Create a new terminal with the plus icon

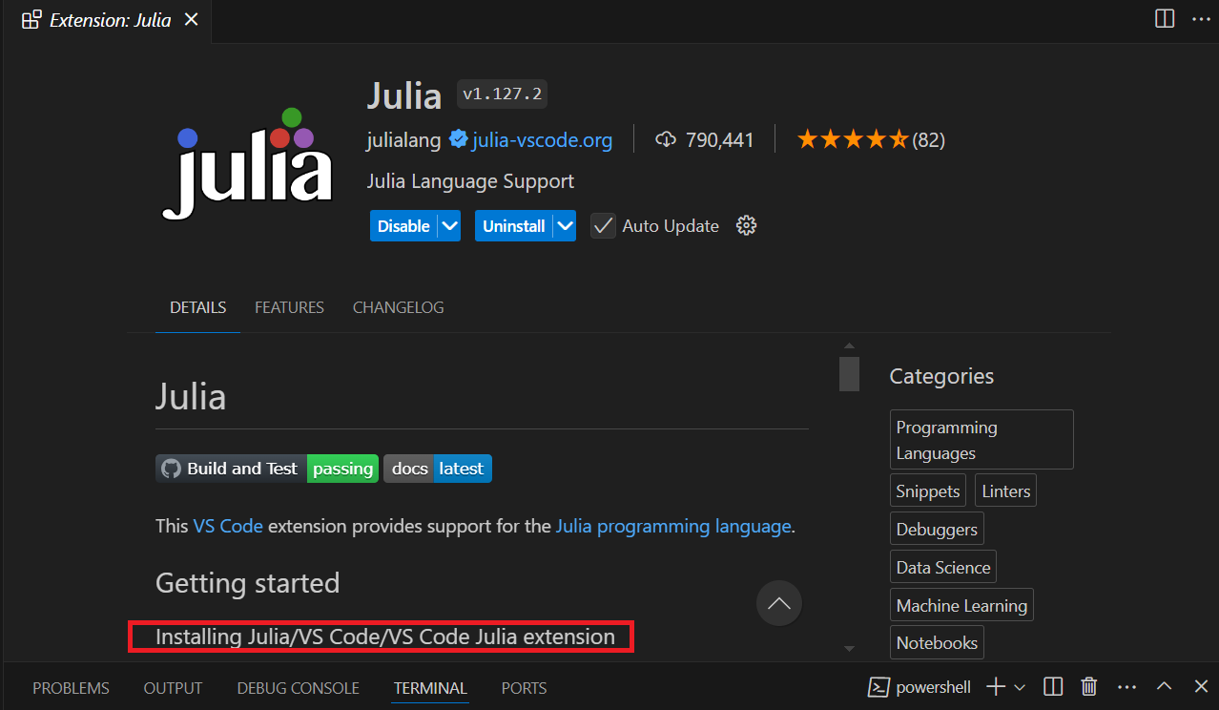pyautogui.click(x=996, y=687)
